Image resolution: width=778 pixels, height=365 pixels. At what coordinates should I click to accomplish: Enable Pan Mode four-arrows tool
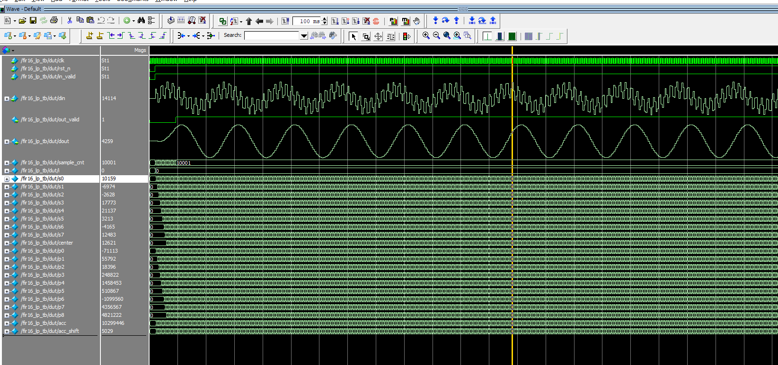378,36
